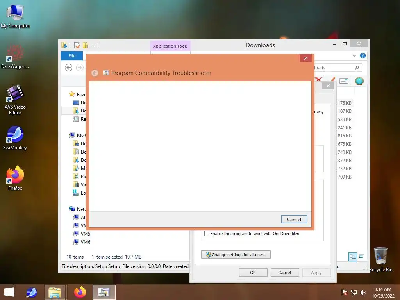400x300 pixels.
Task: Click file size 175 KB row
Action: tap(345, 103)
